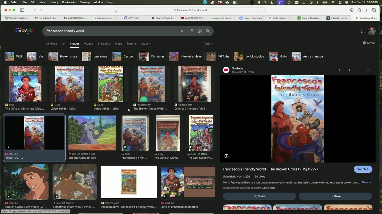This screenshot has width=382, height=214.
Task: Start a Google voice search with microphone
Action: [192, 31]
